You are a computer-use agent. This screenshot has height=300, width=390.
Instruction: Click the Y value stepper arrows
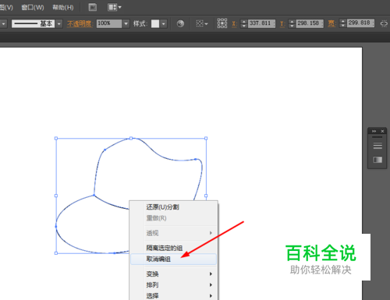pyautogui.click(x=292, y=23)
